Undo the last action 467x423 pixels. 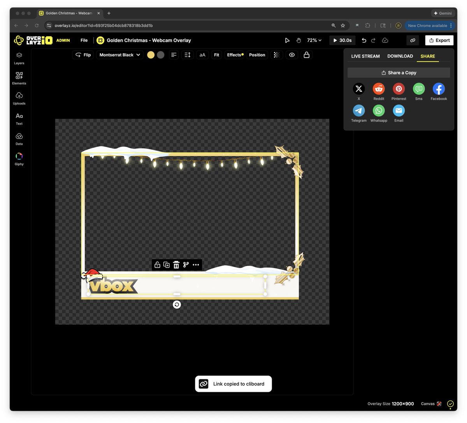(x=364, y=40)
